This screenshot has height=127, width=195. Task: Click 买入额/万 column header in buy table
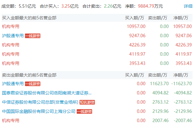point(134,18)
